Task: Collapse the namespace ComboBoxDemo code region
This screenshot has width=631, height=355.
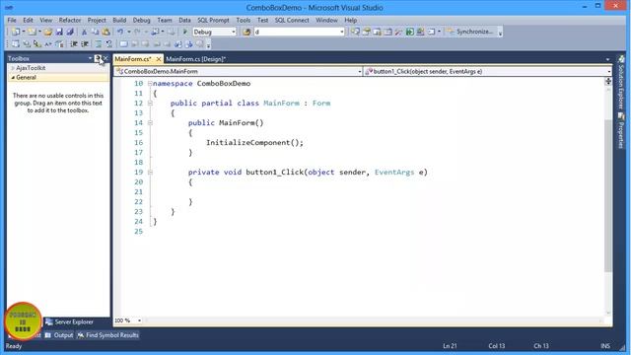Action: coord(150,84)
